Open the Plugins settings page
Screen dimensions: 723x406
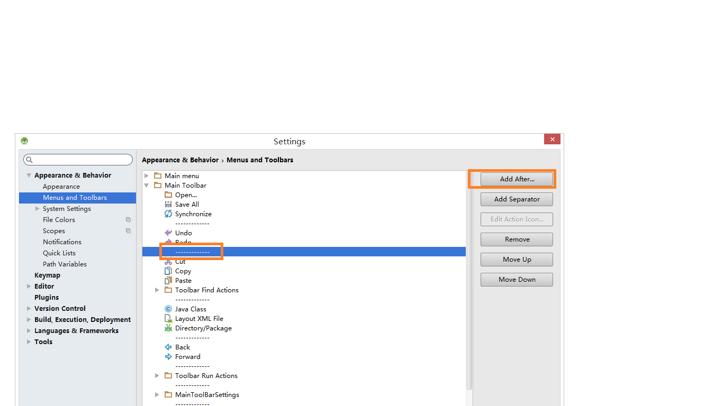pos(47,298)
